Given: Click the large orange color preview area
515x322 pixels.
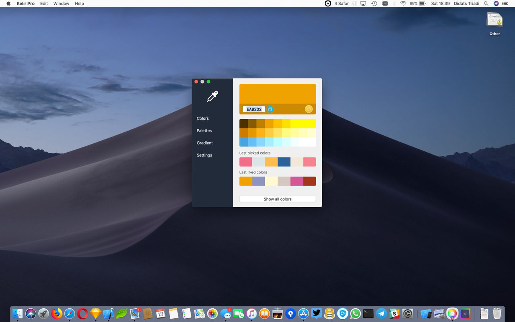Looking at the screenshot, I should pyautogui.click(x=278, y=94).
